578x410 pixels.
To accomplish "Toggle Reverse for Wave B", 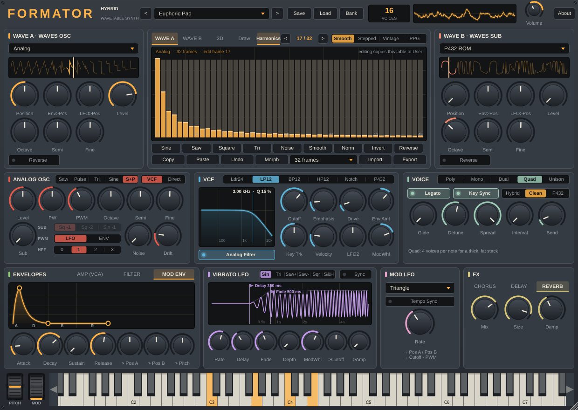I will pos(465,160).
